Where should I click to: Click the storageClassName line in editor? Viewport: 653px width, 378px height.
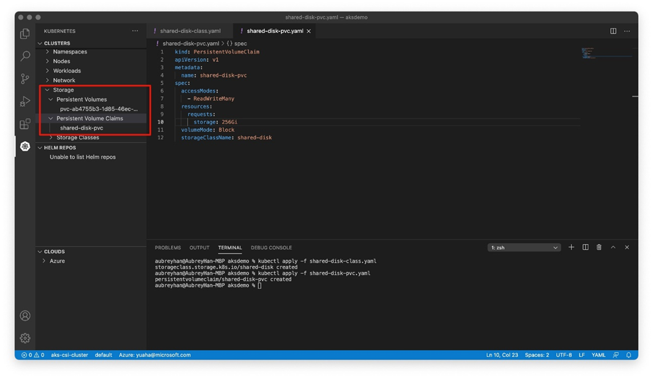pyautogui.click(x=226, y=138)
